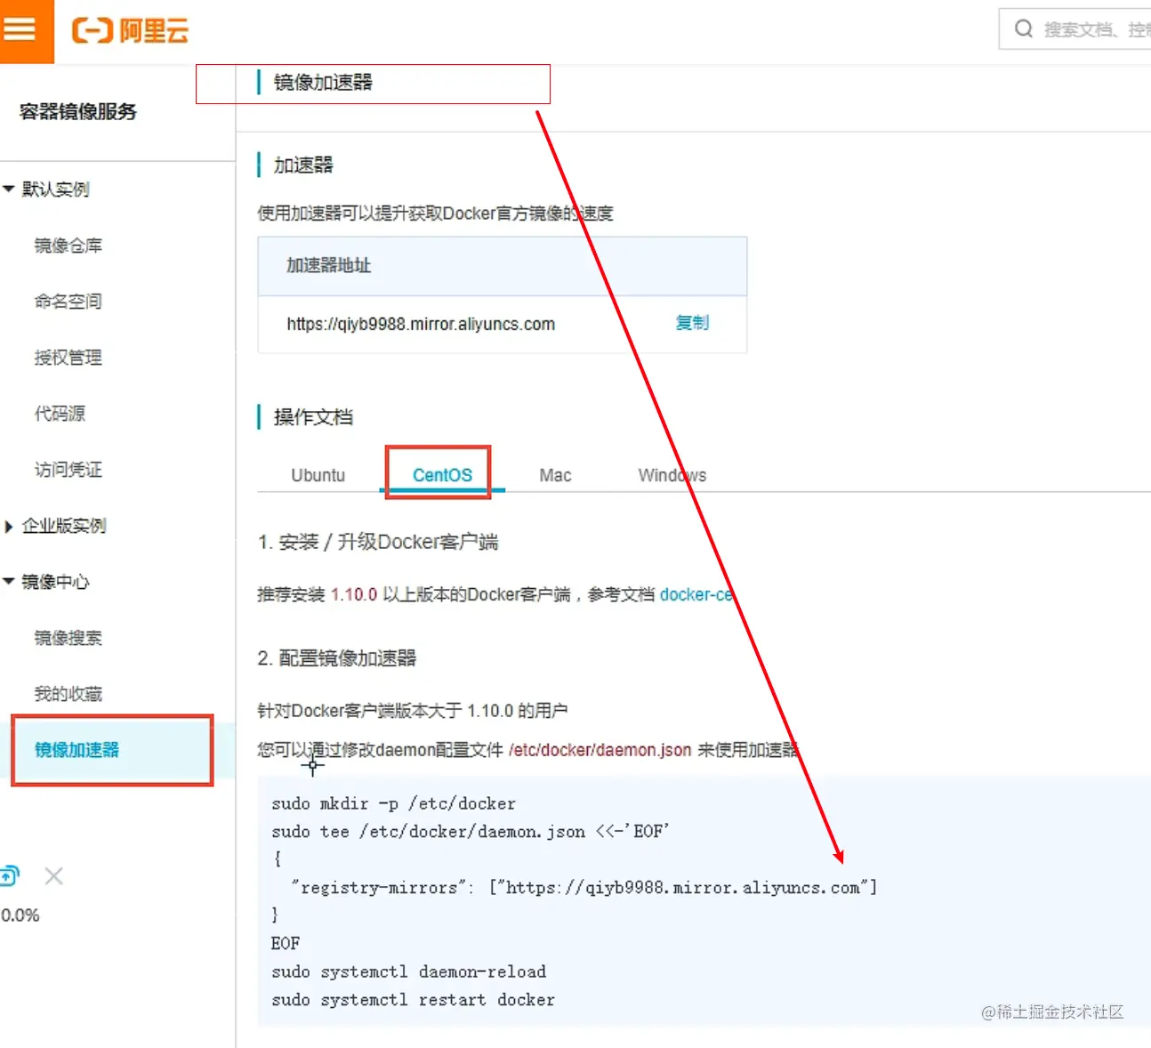The width and height of the screenshot is (1151, 1048).
Task: Open 授权管理 in the sidebar
Action: point(68,358)
